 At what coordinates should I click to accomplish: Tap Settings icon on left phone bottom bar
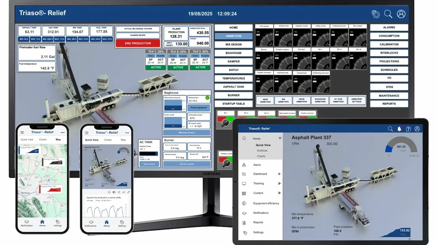[58, 221]
